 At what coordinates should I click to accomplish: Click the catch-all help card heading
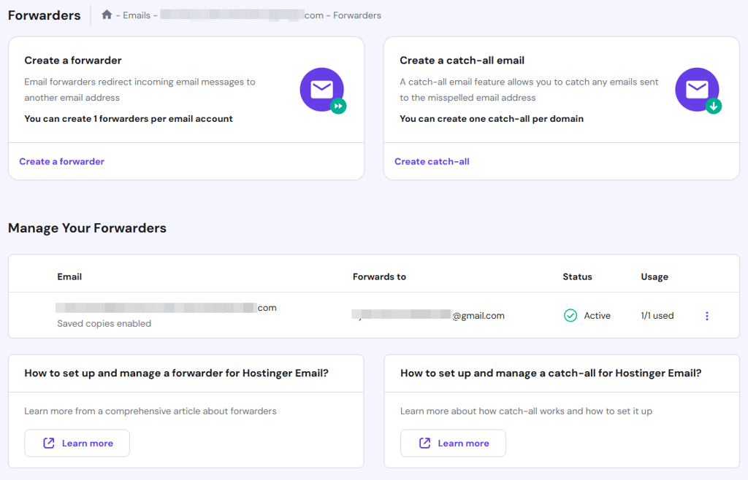551,373
